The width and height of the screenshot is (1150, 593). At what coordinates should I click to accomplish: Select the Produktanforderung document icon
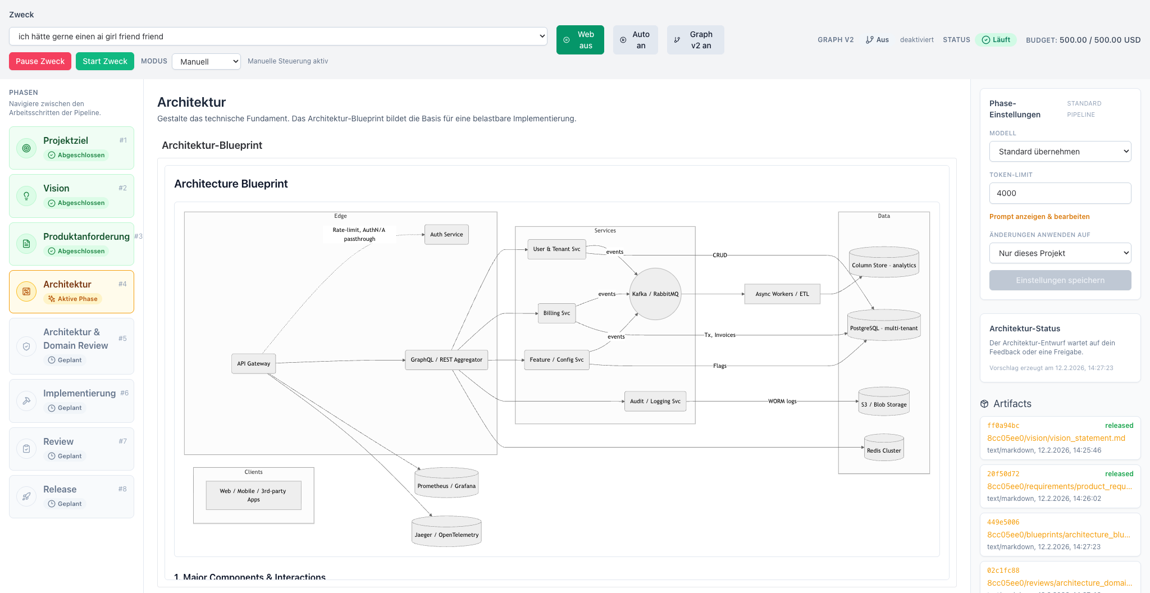pyautogui.click(x=26, y=244)
